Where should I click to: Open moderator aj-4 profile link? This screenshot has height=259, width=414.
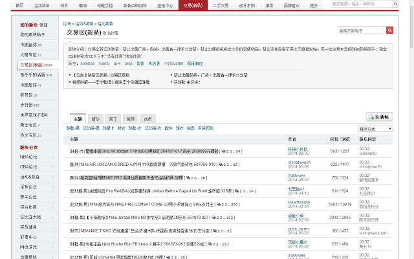point(117,63)
